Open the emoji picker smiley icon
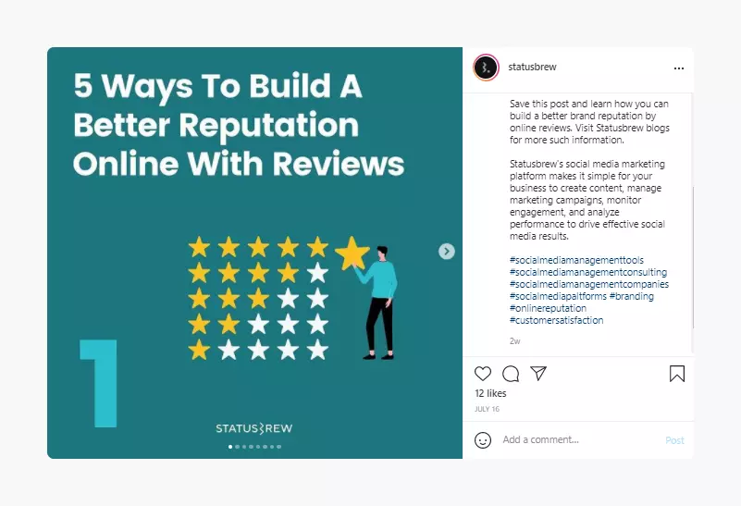Screen dimensions: 741x506 click(483, 439)
